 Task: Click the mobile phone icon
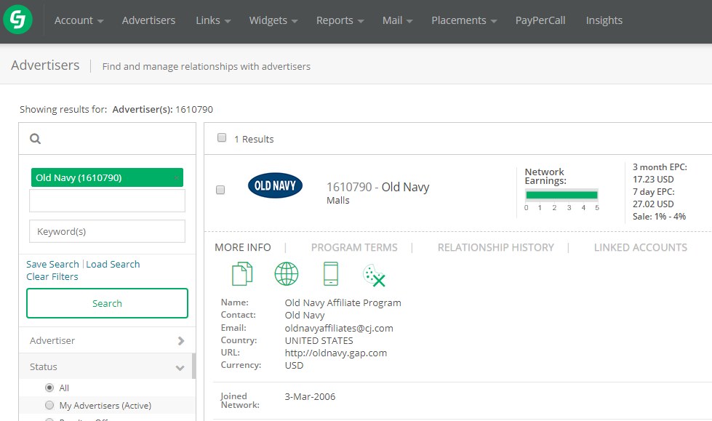[330, 274]
